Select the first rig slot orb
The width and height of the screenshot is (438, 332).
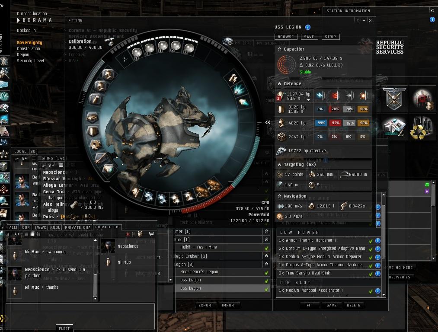[137, 52]
